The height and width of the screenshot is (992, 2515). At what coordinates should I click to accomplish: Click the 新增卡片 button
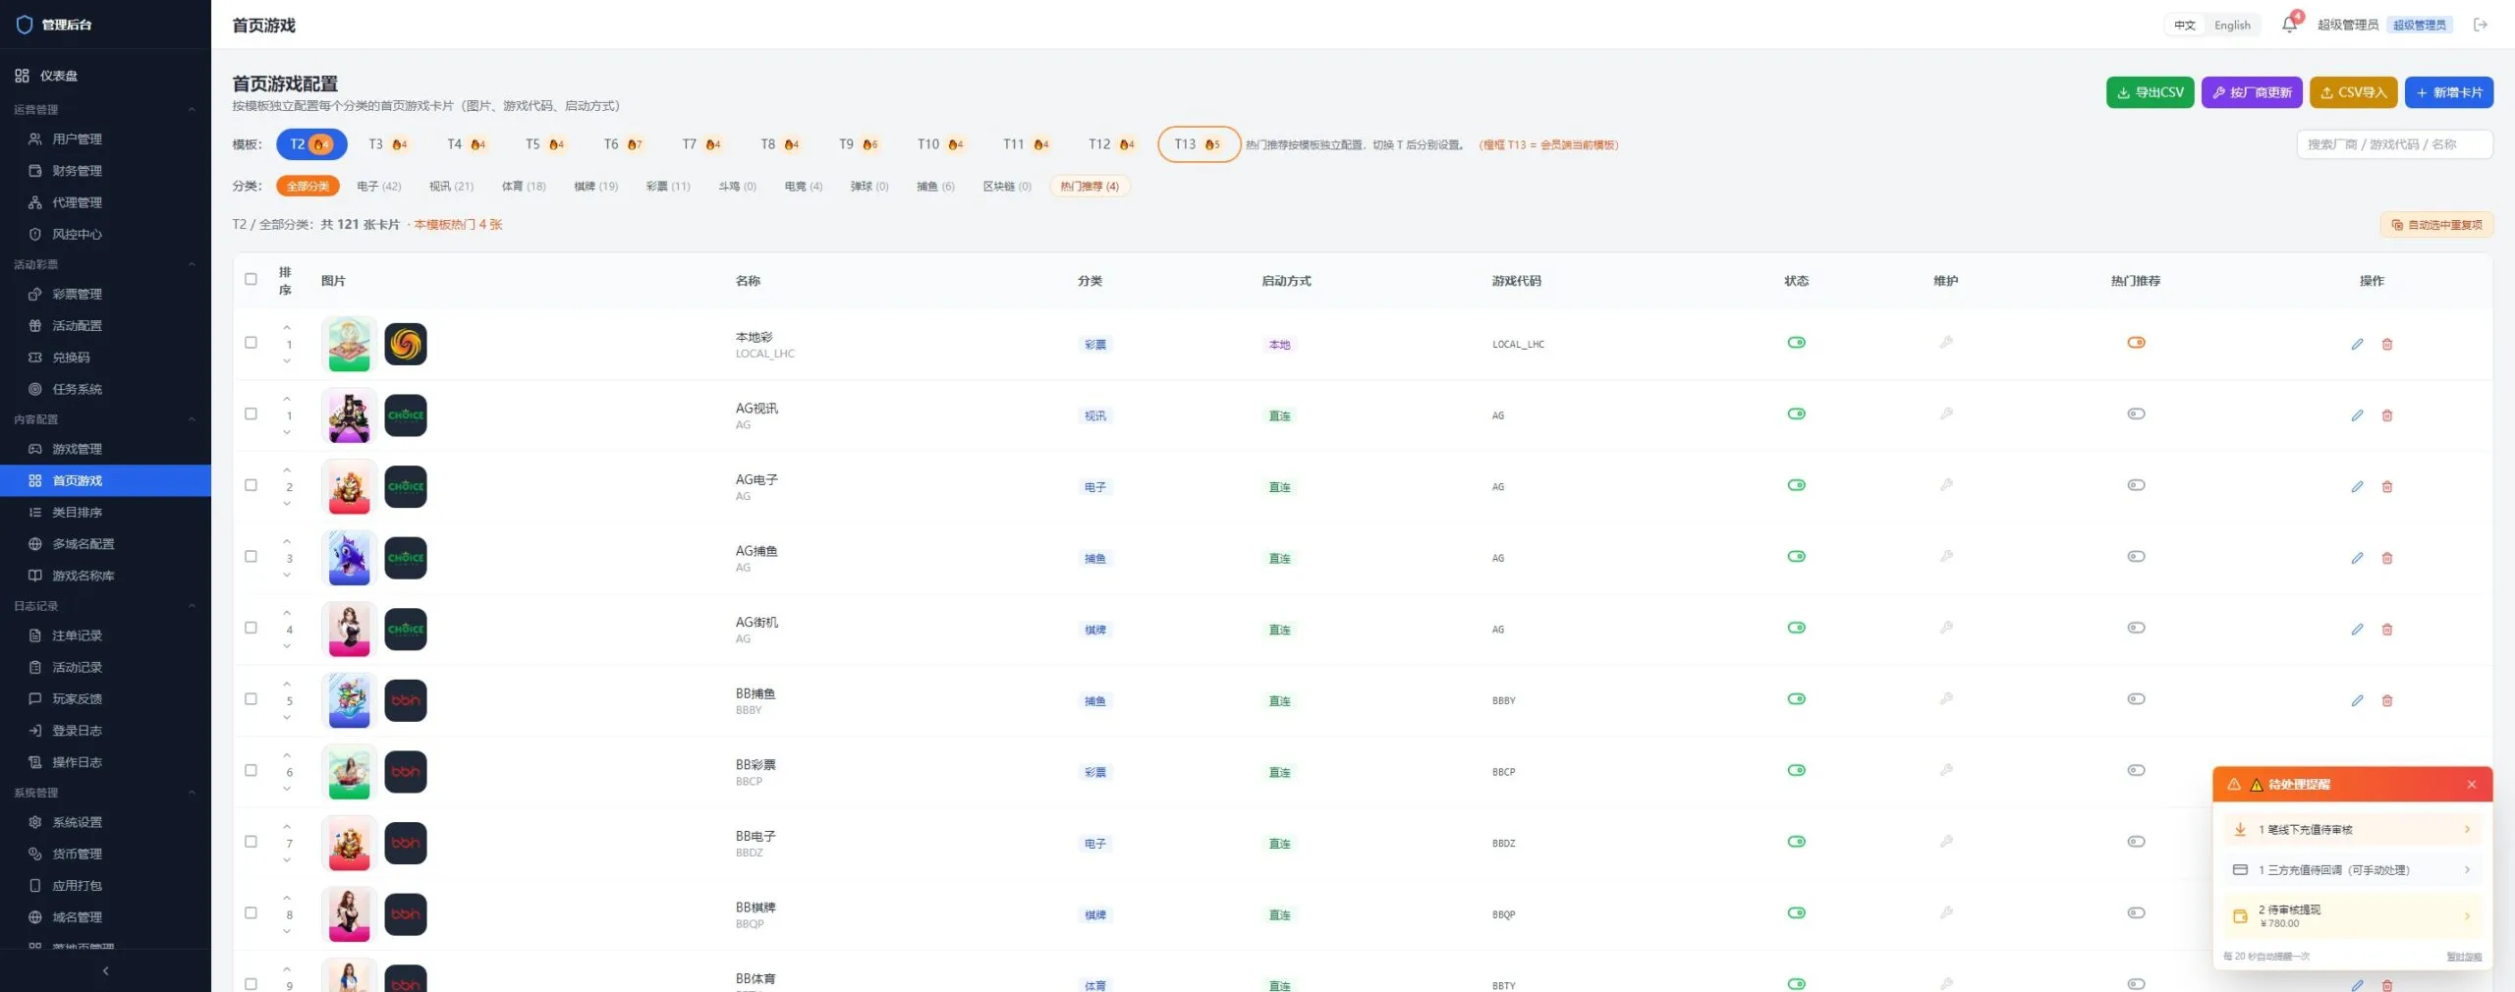(x=2448, y=92)
